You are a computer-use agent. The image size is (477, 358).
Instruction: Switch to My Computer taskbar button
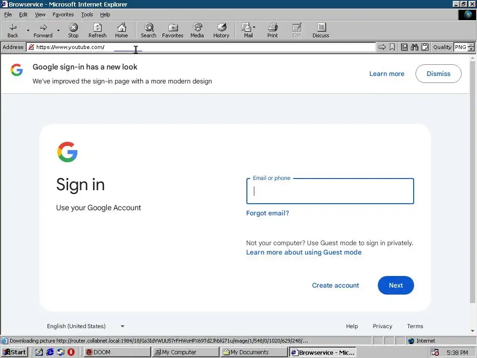185,352
